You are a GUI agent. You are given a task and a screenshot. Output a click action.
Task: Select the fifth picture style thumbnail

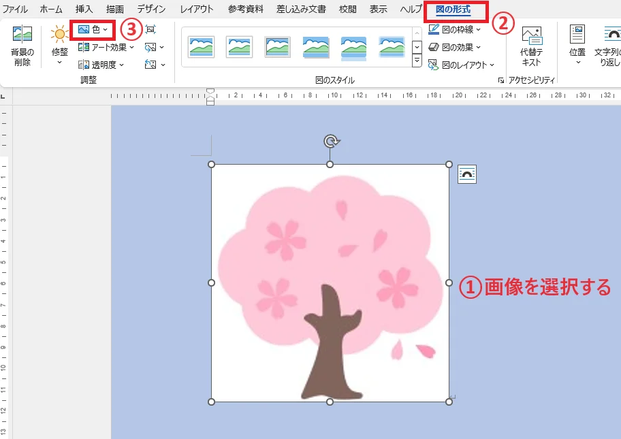353,47
